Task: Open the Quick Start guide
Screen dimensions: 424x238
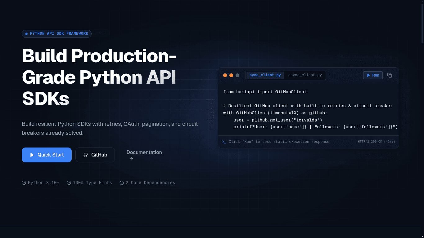Action: (47, 155)
